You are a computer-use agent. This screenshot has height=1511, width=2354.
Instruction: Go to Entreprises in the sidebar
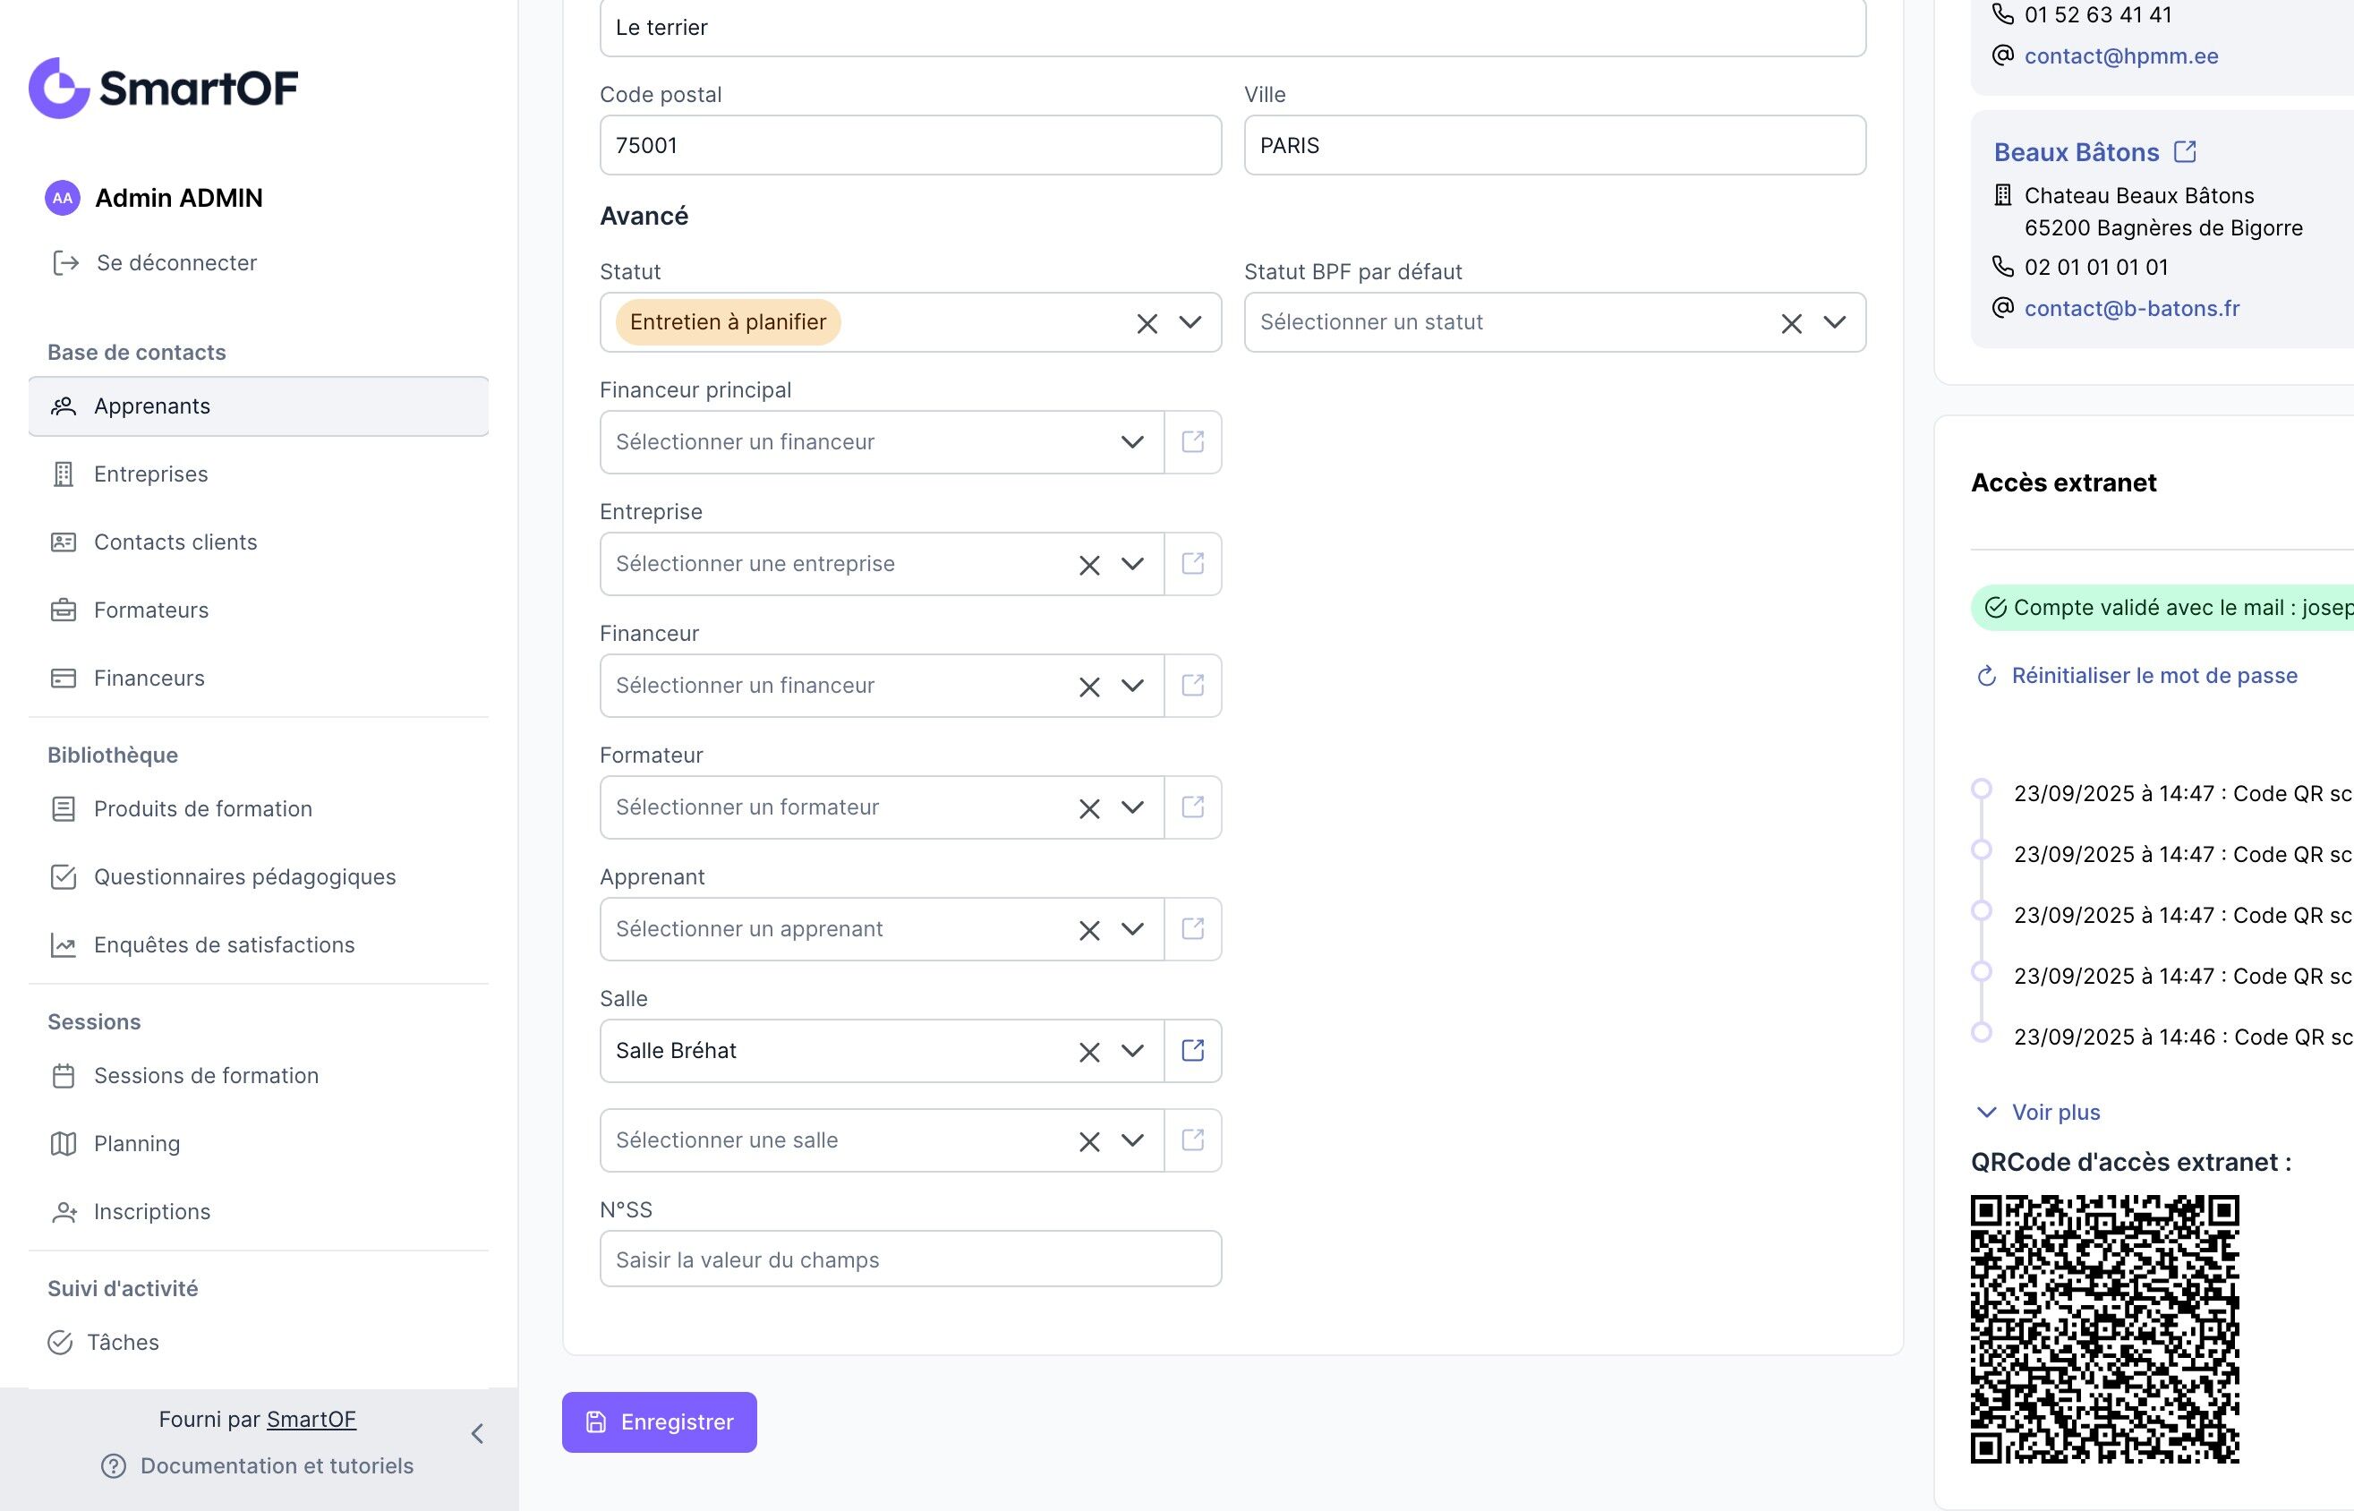150,475
